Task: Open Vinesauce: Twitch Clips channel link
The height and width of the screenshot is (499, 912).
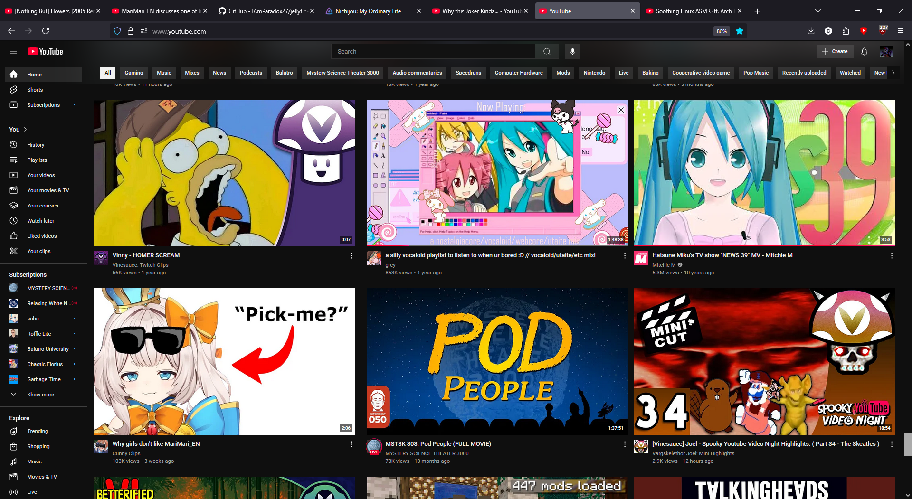Action: pyautogui.click(x=140, y=265)
